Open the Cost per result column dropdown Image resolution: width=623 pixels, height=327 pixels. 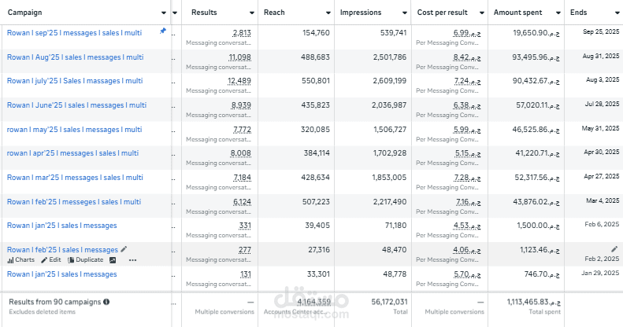(480, 13)
